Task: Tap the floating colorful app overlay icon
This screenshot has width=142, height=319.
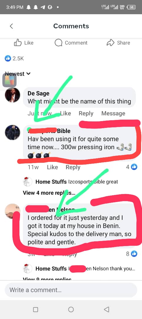Action: click(9, 79)
